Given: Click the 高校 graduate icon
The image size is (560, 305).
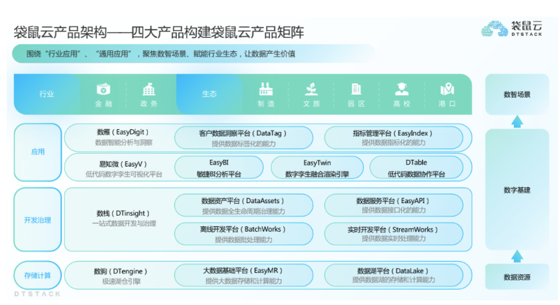Looking at the screenshot, I should tap(401, 89).
